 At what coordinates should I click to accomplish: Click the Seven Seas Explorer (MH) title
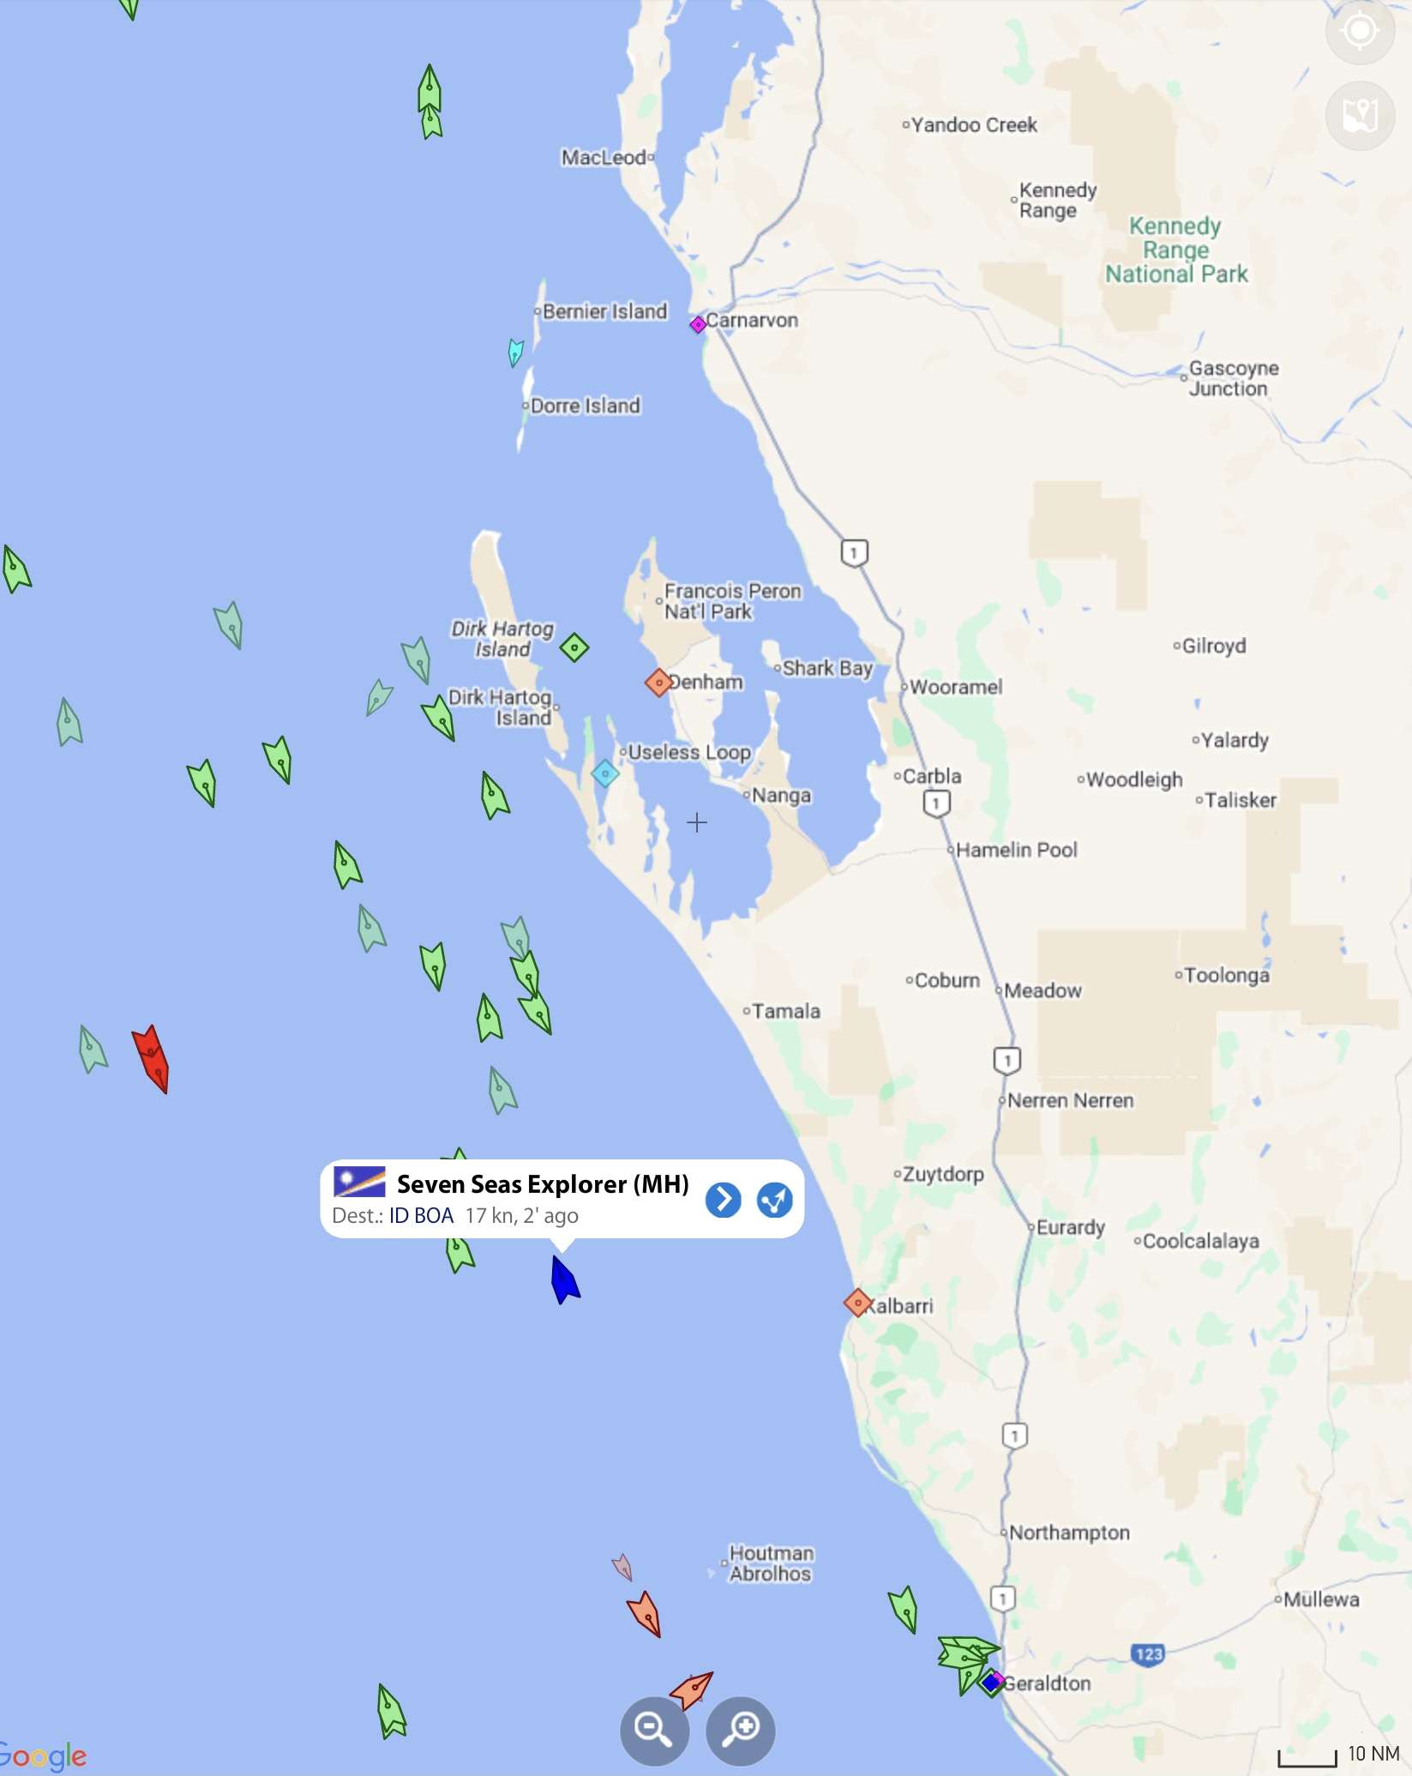pyautogui.click(x=543, y=1184)
